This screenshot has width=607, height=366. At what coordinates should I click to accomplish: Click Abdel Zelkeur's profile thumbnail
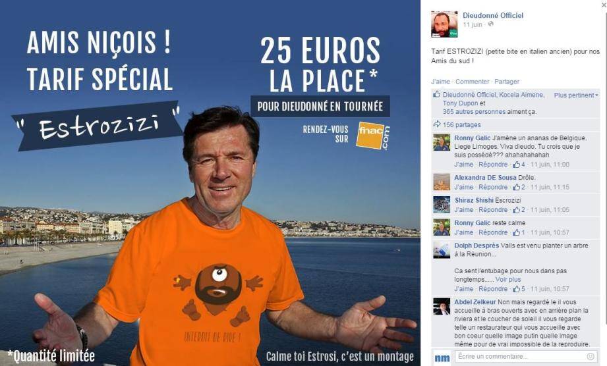(442, 307)
